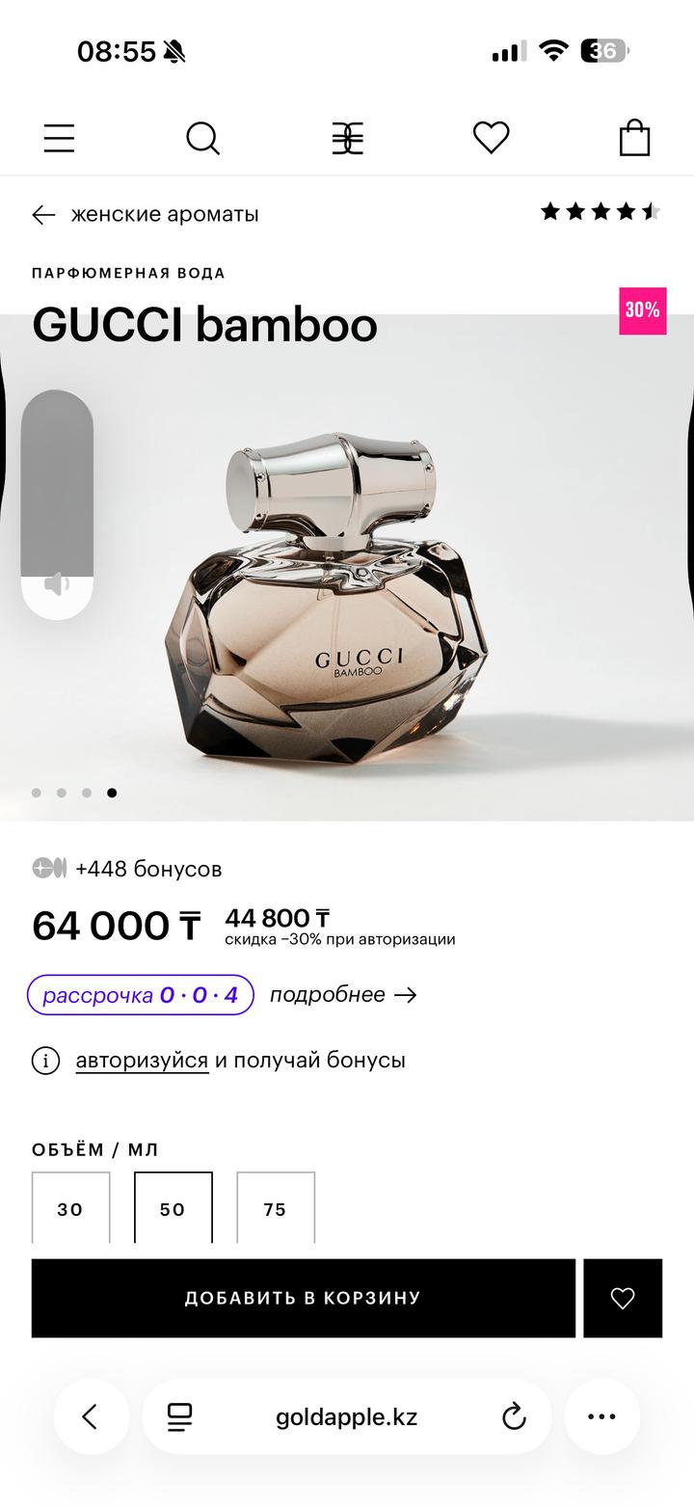Return to женские ароматы category
This screenshot has height=1508, width=694.
[146, 214]
